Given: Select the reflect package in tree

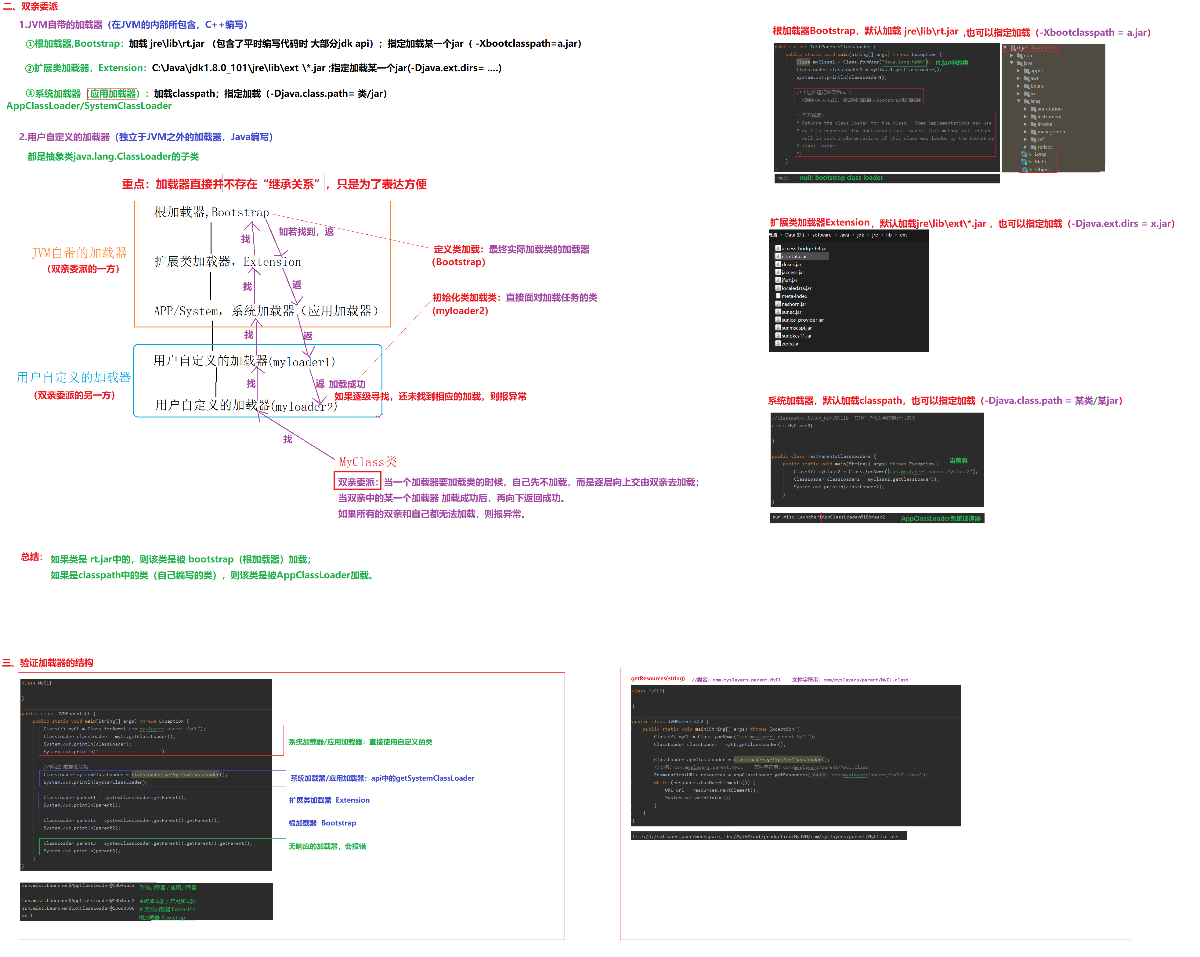Looking at the screenshot, I should pyautogui.click(x=1044, y=147).
